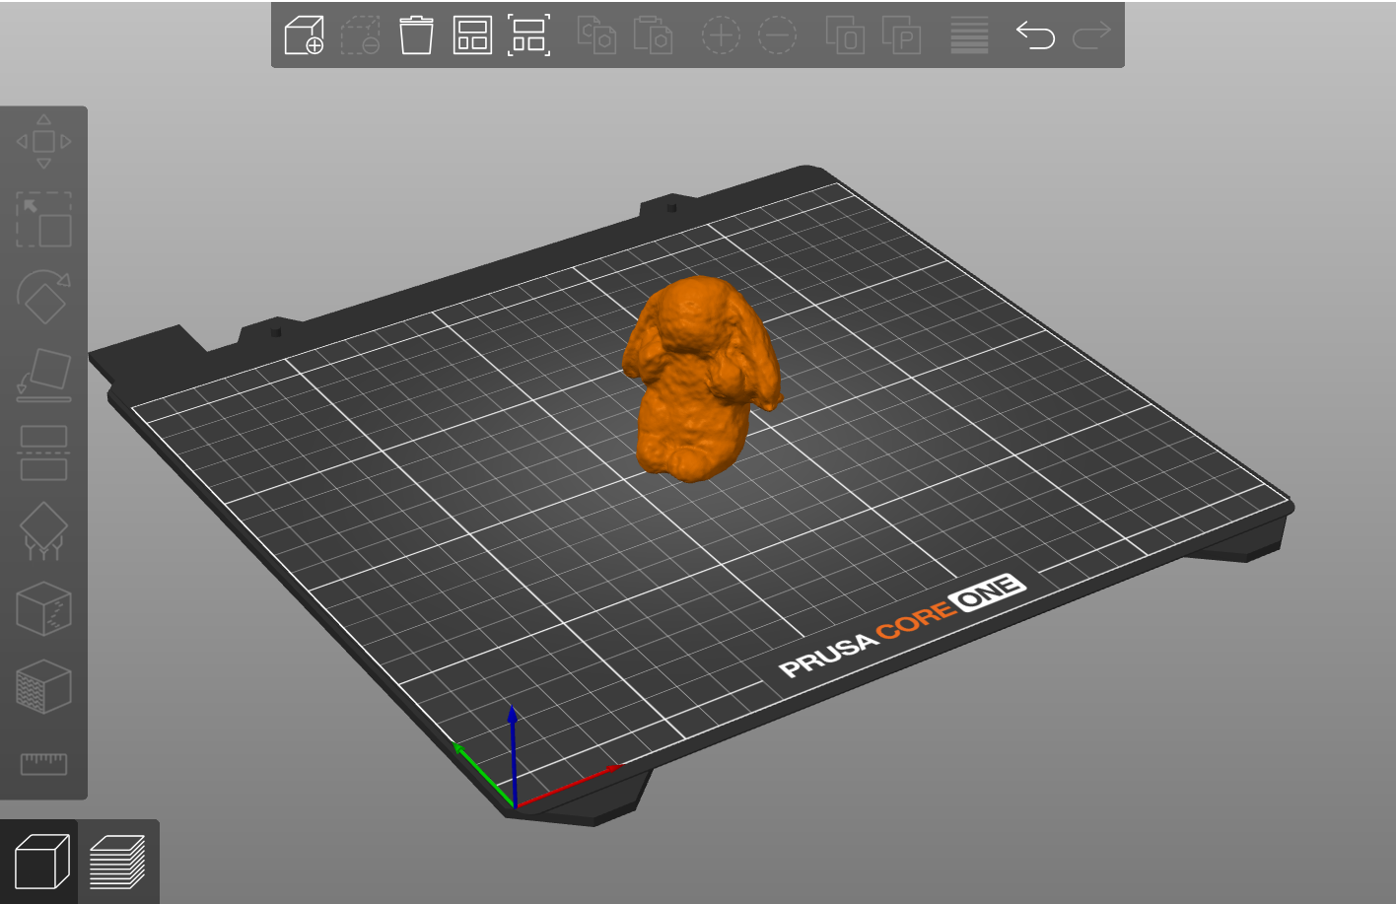This screenshot has width=1396, height=904.
Task: Click the Arrange selection icon
Action: point(528,35)
